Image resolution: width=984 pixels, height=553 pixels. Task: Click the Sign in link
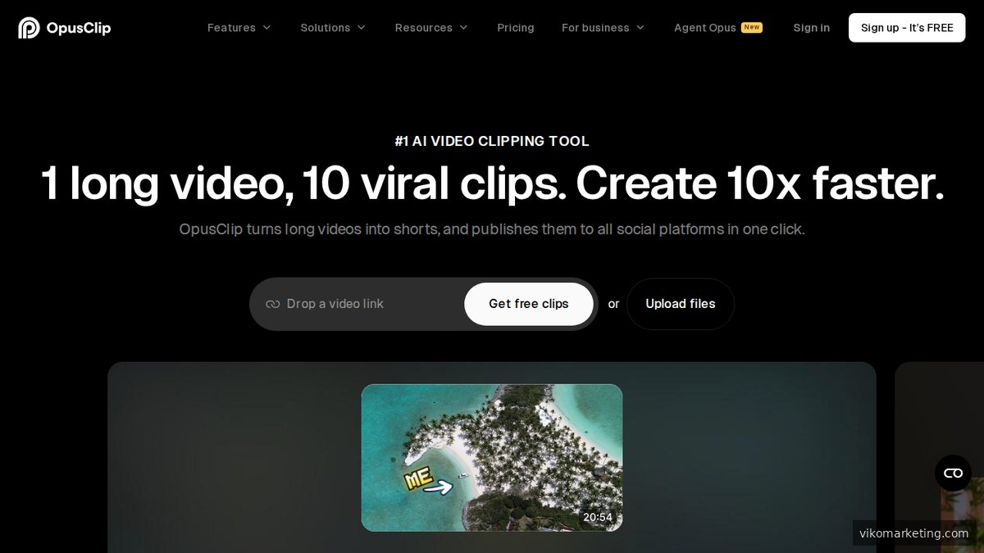(811, 27)
